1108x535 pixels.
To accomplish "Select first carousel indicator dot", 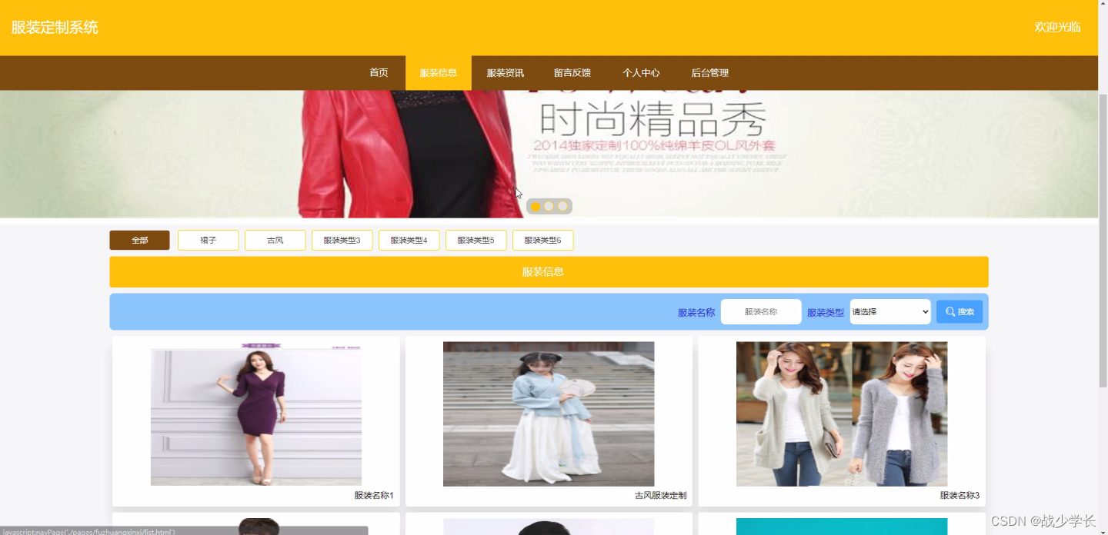I will coord(536,206).
